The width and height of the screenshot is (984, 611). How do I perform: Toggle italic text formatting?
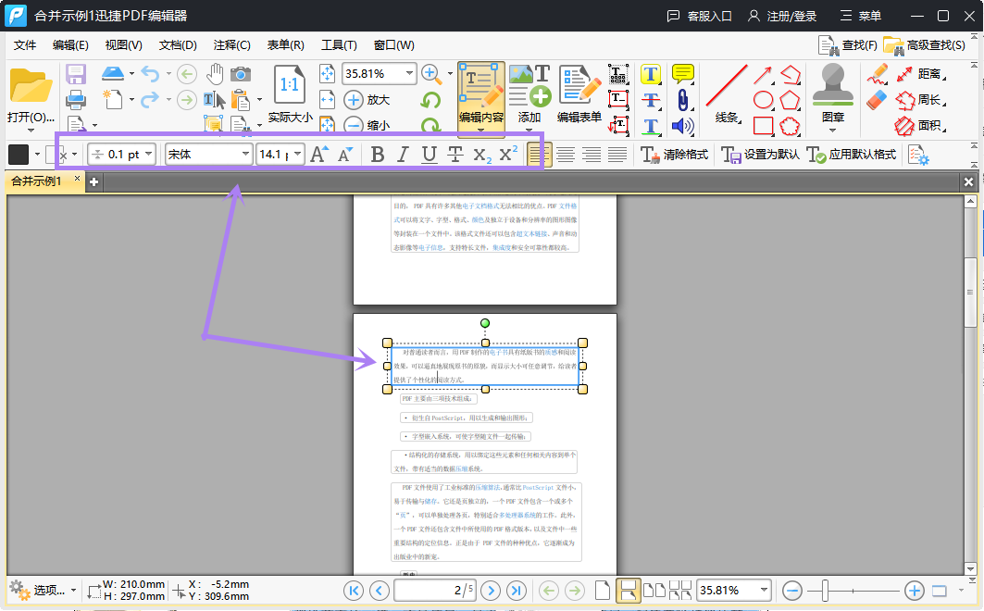(403, 155)
